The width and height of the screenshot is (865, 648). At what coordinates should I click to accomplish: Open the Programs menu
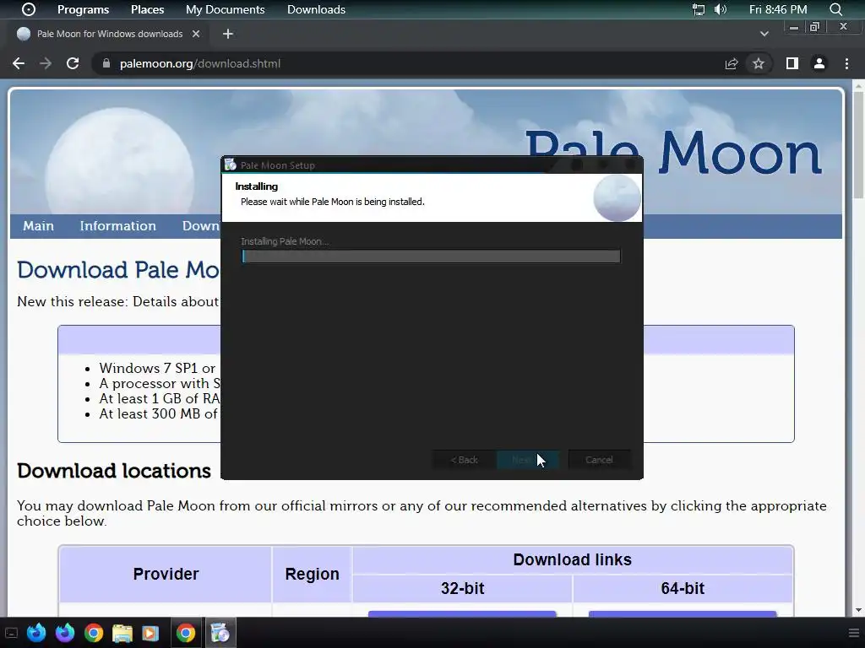point(84,9)
